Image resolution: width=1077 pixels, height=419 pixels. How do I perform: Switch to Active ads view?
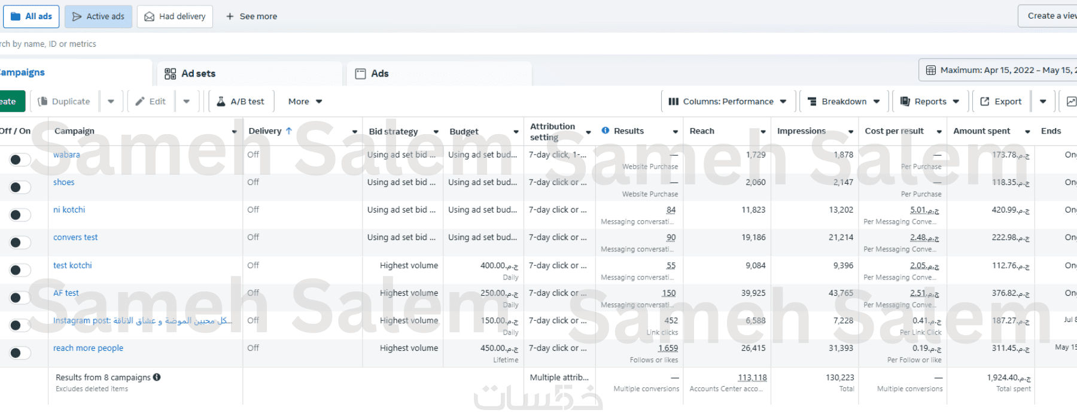coord(99,16)
